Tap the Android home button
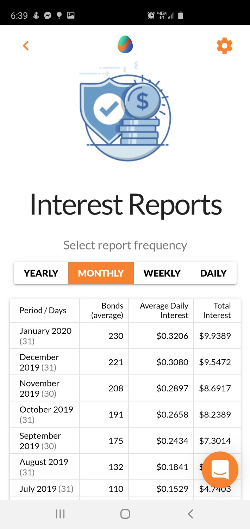This screenshot has height=529, width=250. [x=125, y=514]
